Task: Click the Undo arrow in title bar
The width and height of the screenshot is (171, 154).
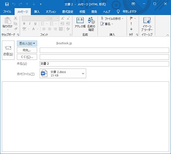Action: 14,4
